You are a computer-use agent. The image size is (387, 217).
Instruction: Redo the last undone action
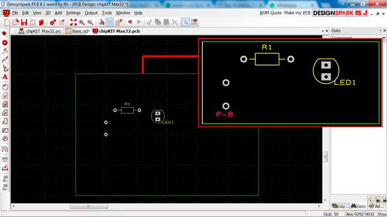coord(139,23)
